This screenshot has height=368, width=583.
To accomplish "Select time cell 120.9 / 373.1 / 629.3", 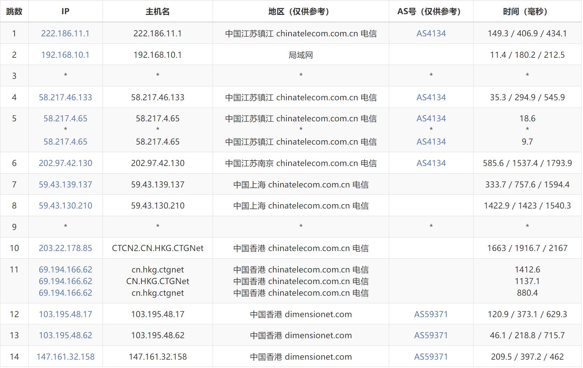I will click(527, 314).
